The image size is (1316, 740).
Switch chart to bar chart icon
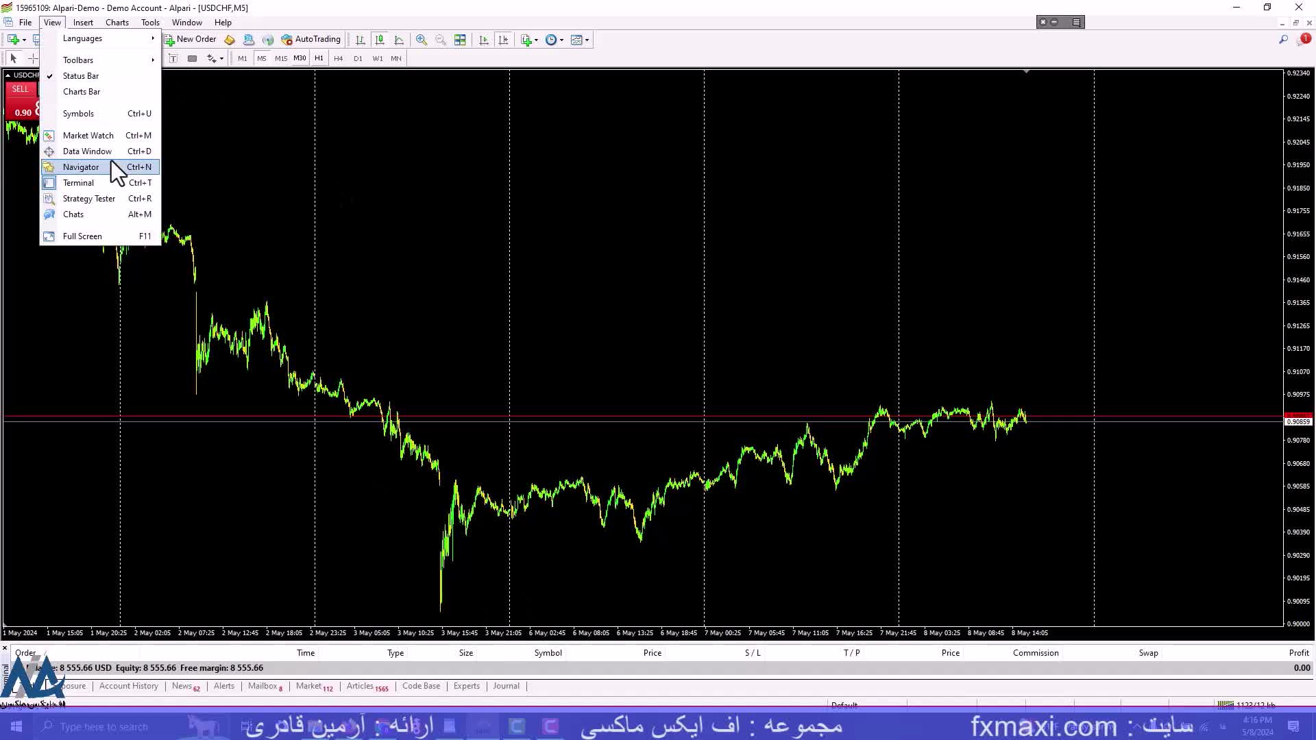[361, 40]
